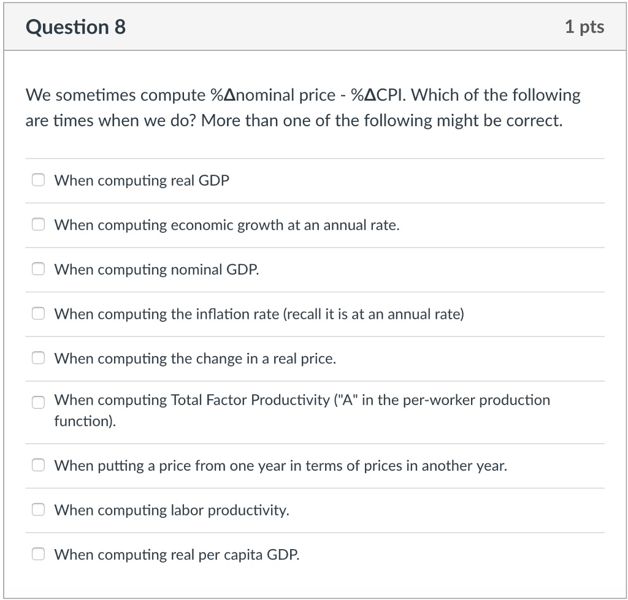This screenshot has height=600, width=628.
Task: Check the Total Factor Productivity option
Action: [38, 403]
